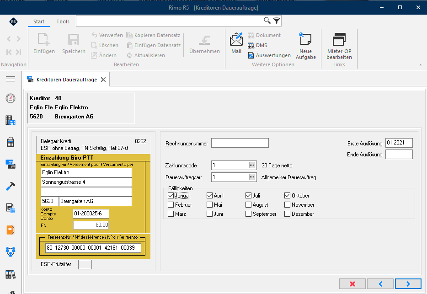This screenshot has height=294, width=427.
Task: Enable the Februar due month
Action: tap(171, 205)
